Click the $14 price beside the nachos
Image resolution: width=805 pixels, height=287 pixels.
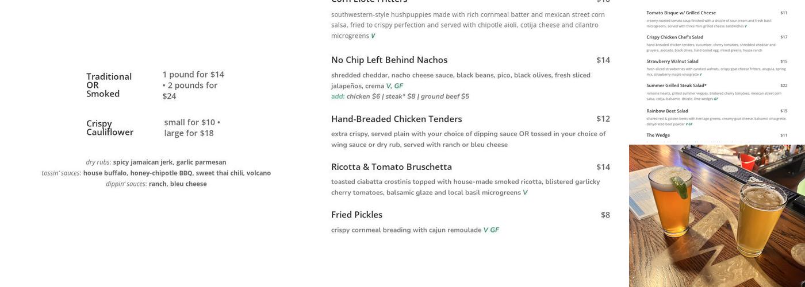point(603,60)
